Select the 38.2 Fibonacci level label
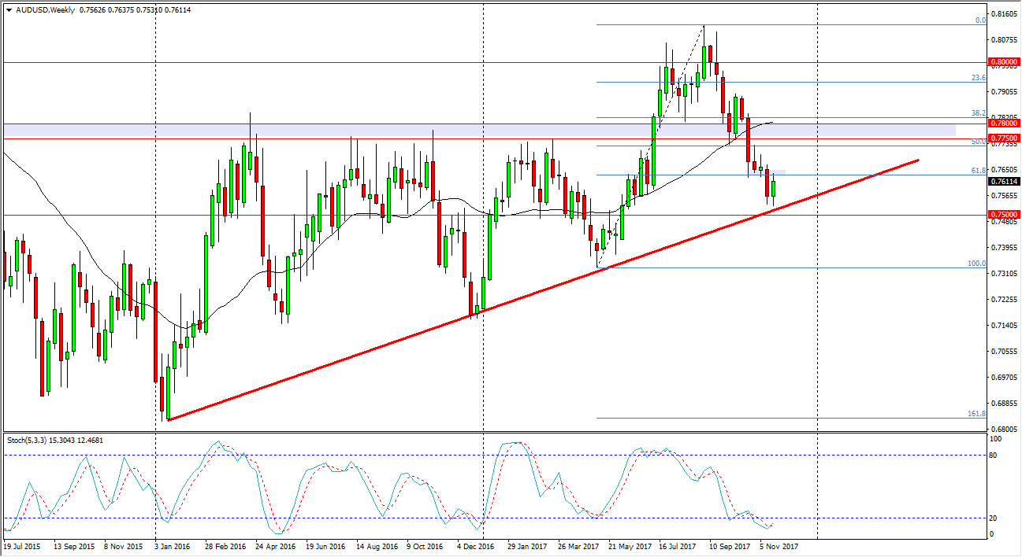1022x557 pixels. click(x=979, y=113)
